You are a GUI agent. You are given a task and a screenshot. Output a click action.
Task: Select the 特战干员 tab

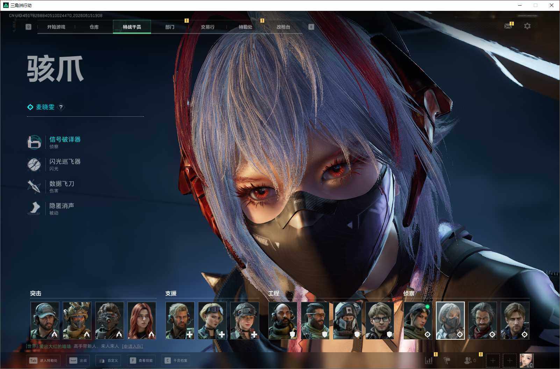pos(132,27)
